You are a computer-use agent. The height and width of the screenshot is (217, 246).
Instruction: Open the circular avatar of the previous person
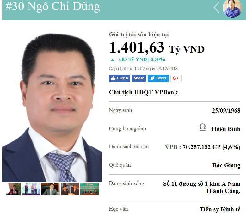point(232,8)
